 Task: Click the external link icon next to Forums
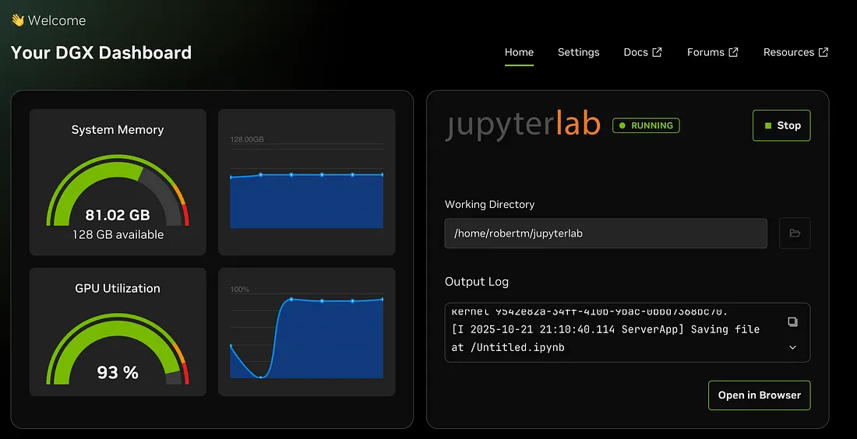[x=733, y=52]
